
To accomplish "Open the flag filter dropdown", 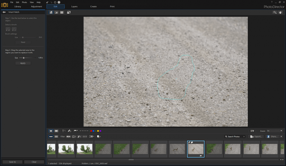I will [x=69, y=137].
